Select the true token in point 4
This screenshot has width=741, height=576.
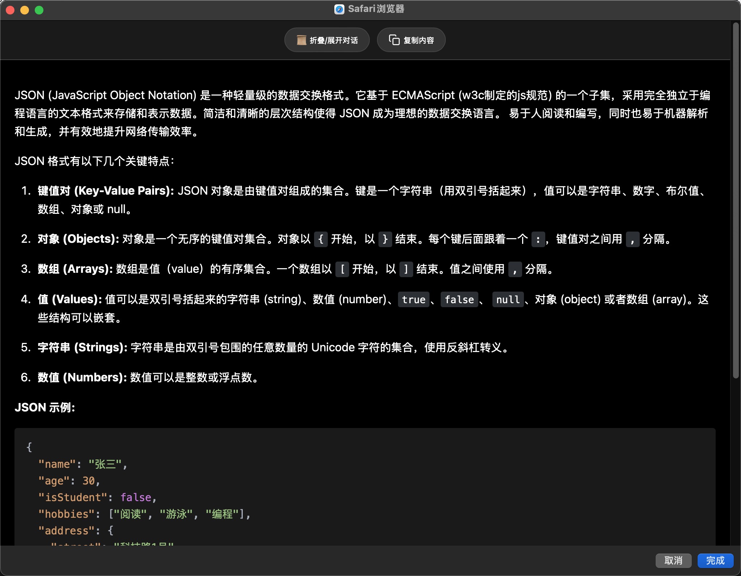point(413,300)
